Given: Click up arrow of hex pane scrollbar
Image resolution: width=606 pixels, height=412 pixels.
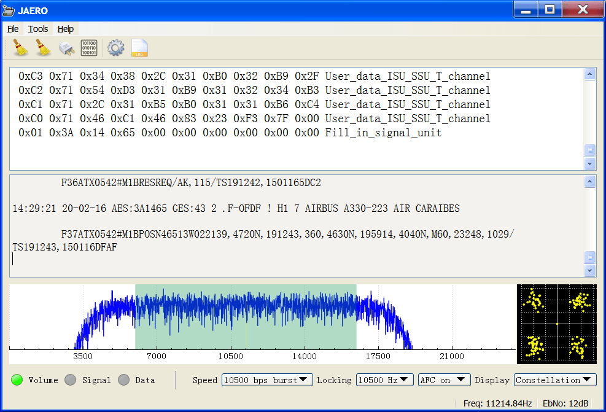Looking at the screenshot, I should 590,74.
